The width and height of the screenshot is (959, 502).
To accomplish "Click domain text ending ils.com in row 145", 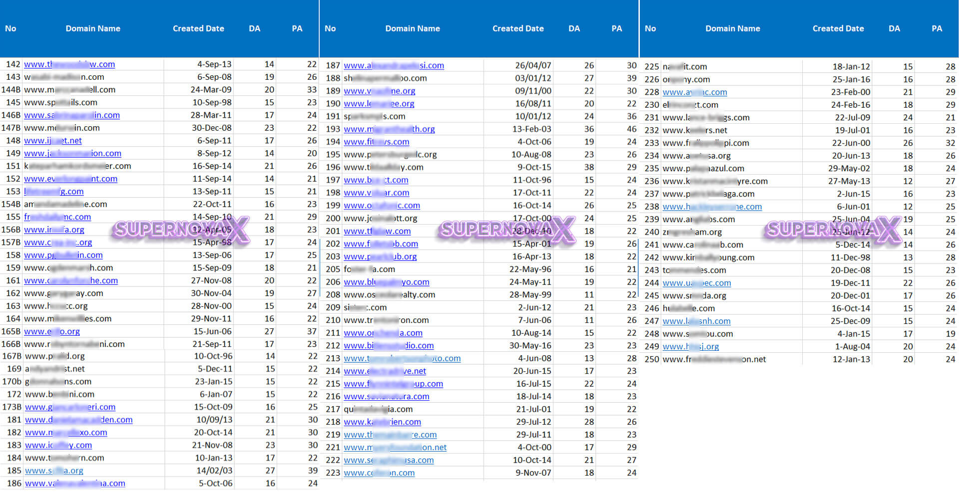I will pyautogui.click(x=60, y=103).
